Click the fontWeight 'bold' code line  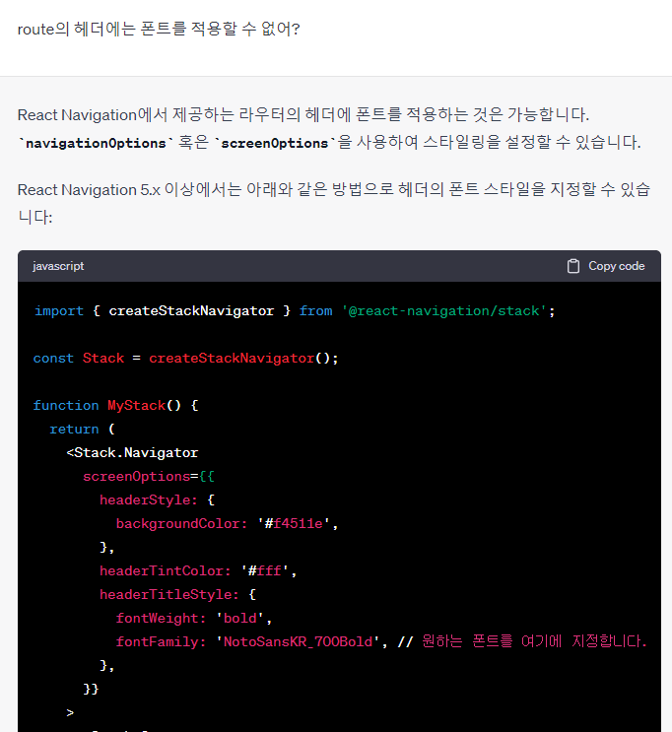tap(194, 618)
